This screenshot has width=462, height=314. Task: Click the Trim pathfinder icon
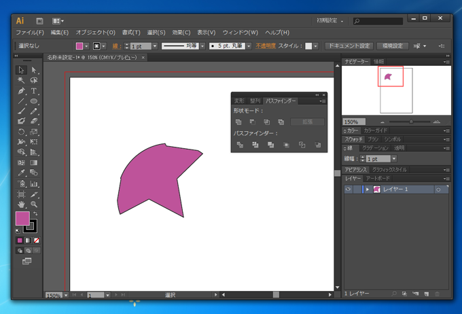[255, 145]
